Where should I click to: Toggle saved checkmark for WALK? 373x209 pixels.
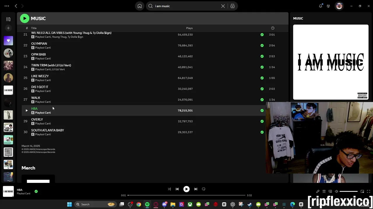(x=262, y=100)
